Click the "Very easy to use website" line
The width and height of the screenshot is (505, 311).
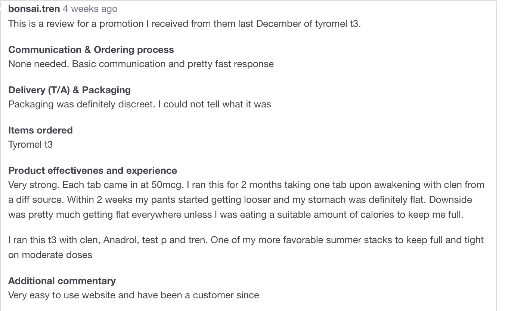point(134,295)
